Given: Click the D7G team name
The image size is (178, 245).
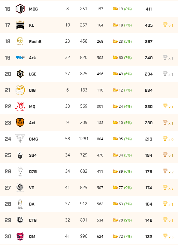Looking at the screenshot, I should pos(33,172).
